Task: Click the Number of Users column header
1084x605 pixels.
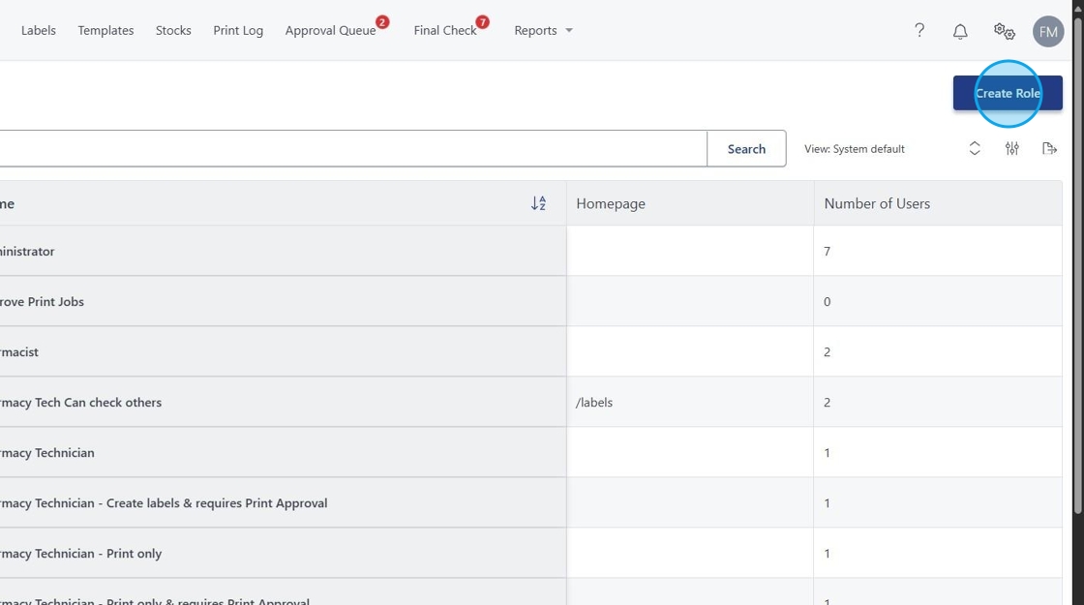Action: click(877, 203)
